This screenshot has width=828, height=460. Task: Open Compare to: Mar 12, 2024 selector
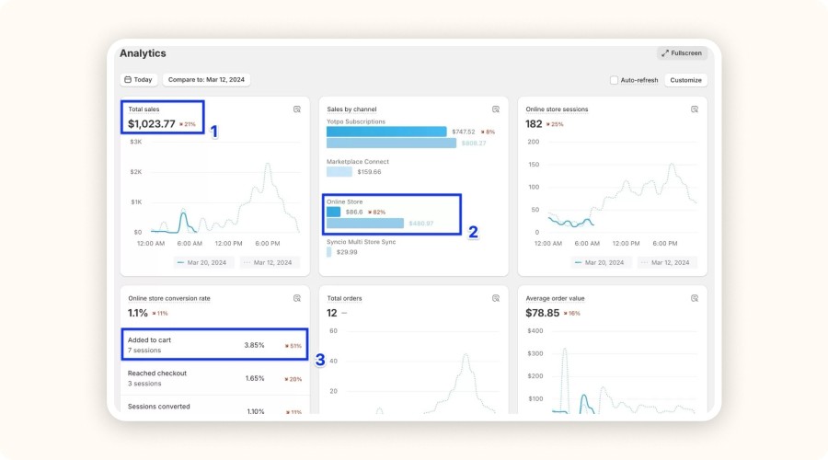point(206,80)
